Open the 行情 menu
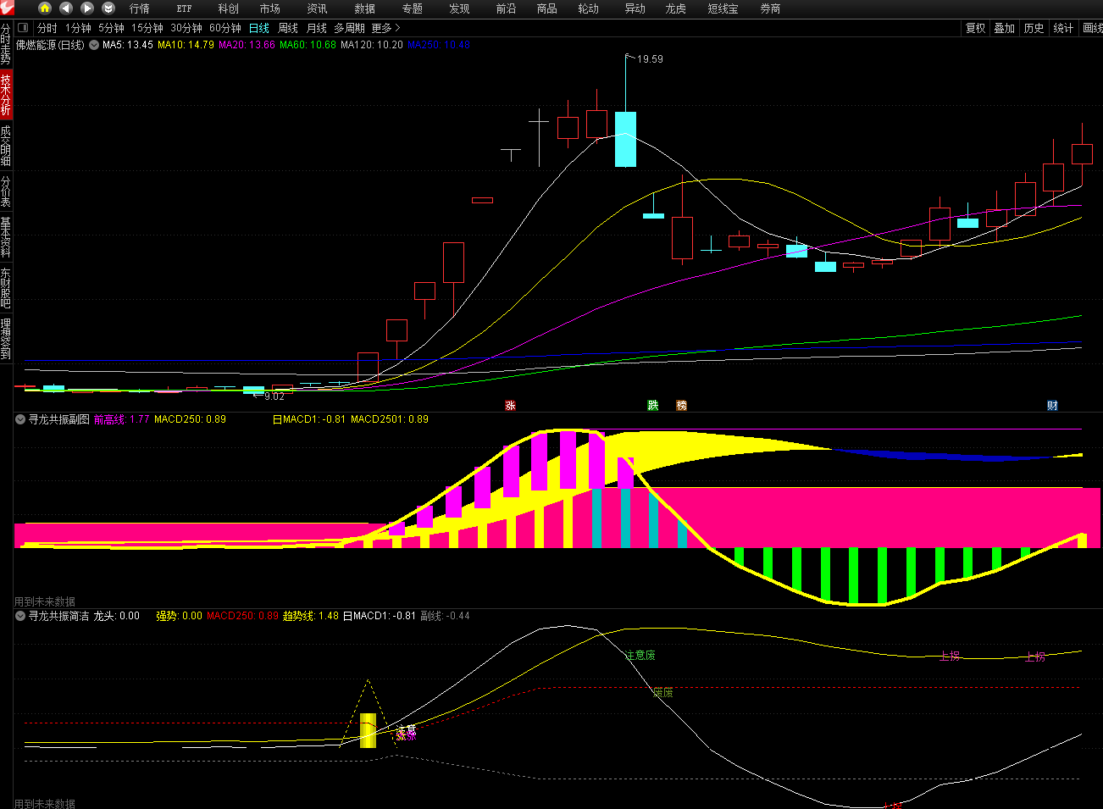The width and height of the screenshot is (1103, 809). 140,8
